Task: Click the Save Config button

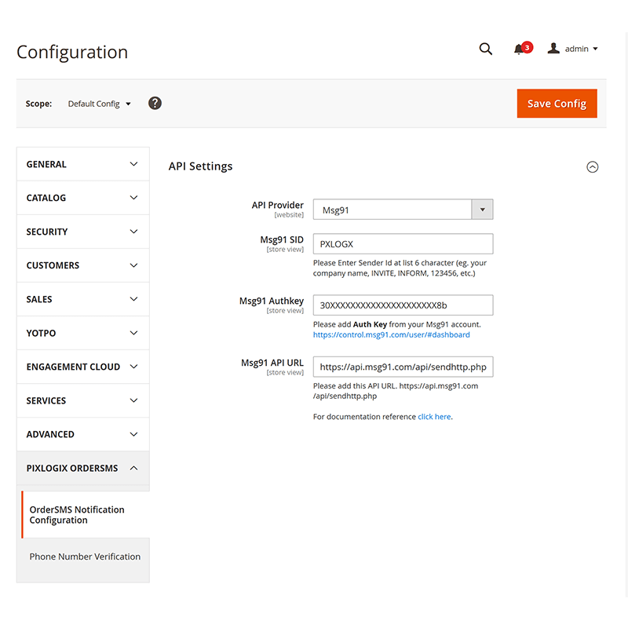Action: (557, 104)
